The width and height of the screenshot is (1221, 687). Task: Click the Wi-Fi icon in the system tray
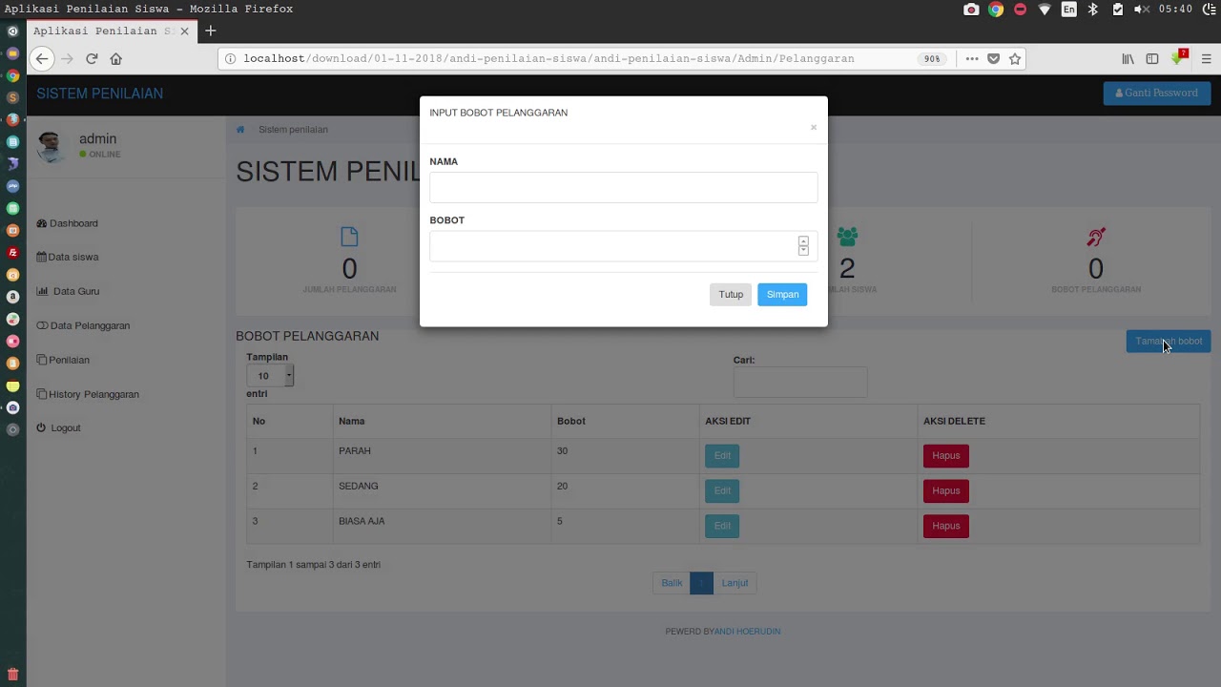[x=1045, y=10]
